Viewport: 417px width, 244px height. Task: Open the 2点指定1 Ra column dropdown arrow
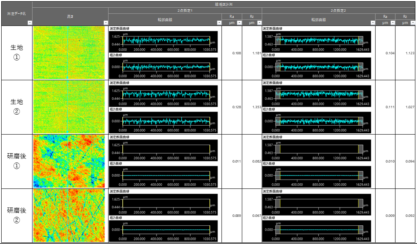pos(239,23)
